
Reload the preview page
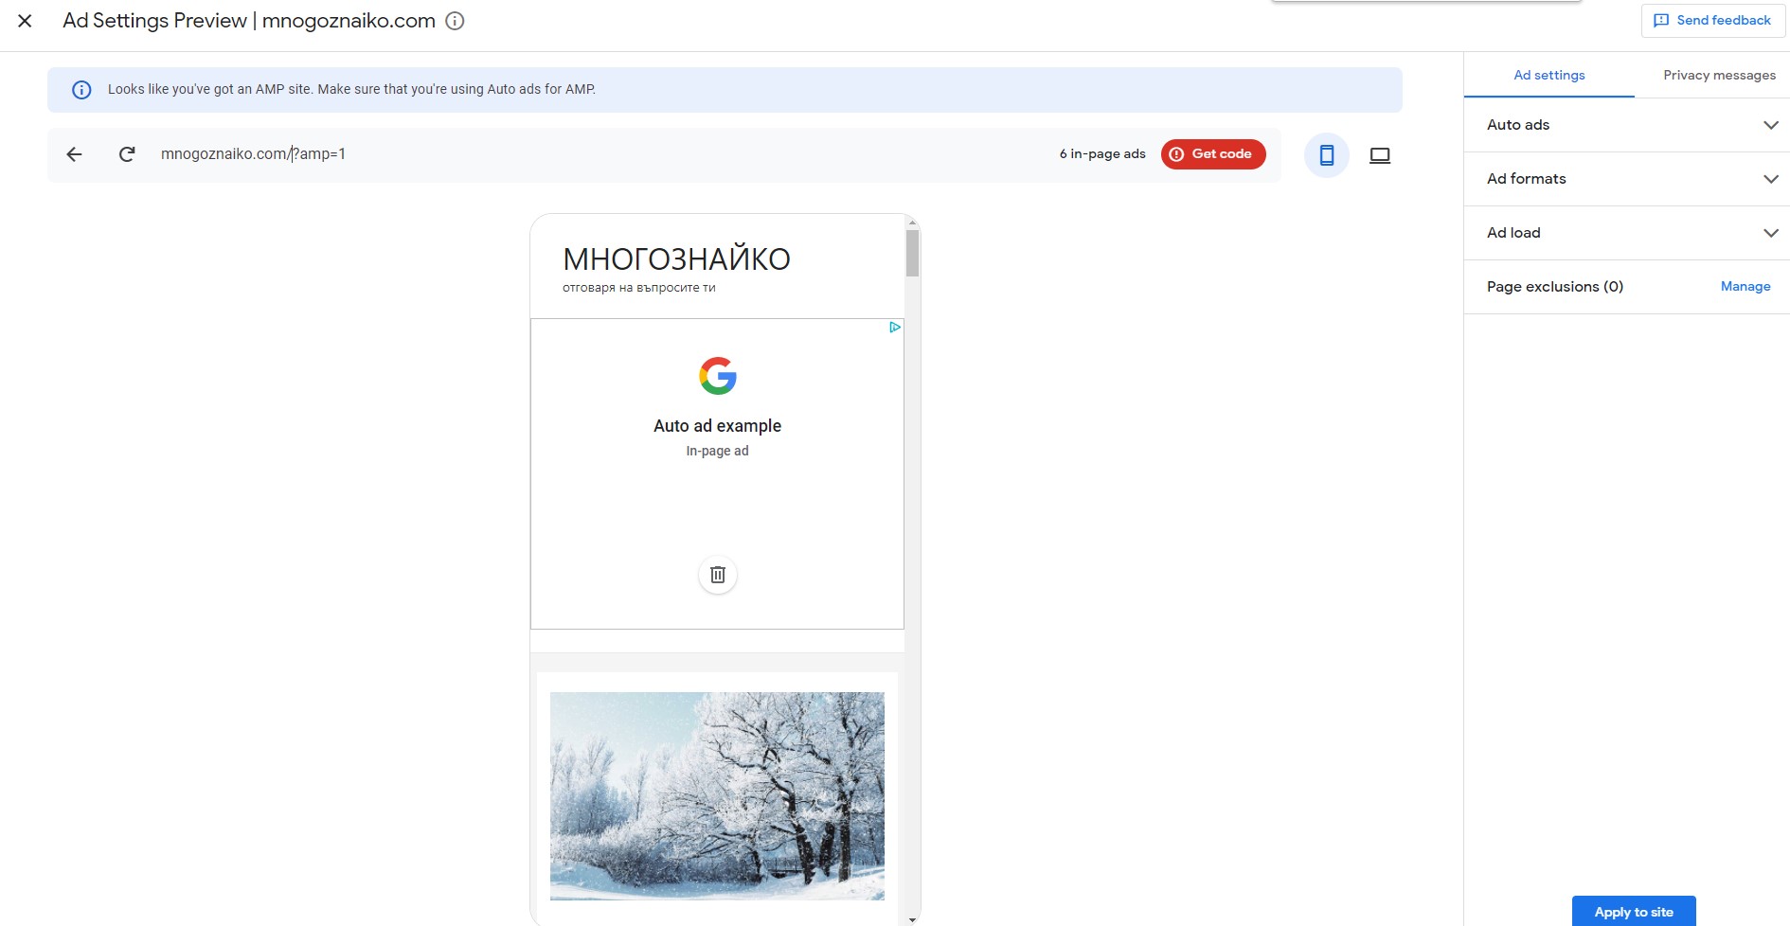click(x=127, y=154)
